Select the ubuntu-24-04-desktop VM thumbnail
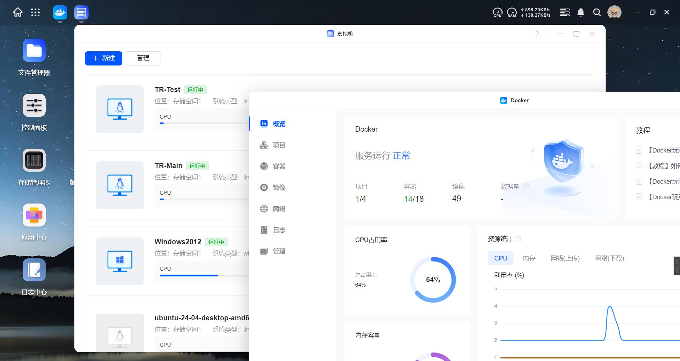The height and width of the screenshot is (361, 680). point(120,333)
